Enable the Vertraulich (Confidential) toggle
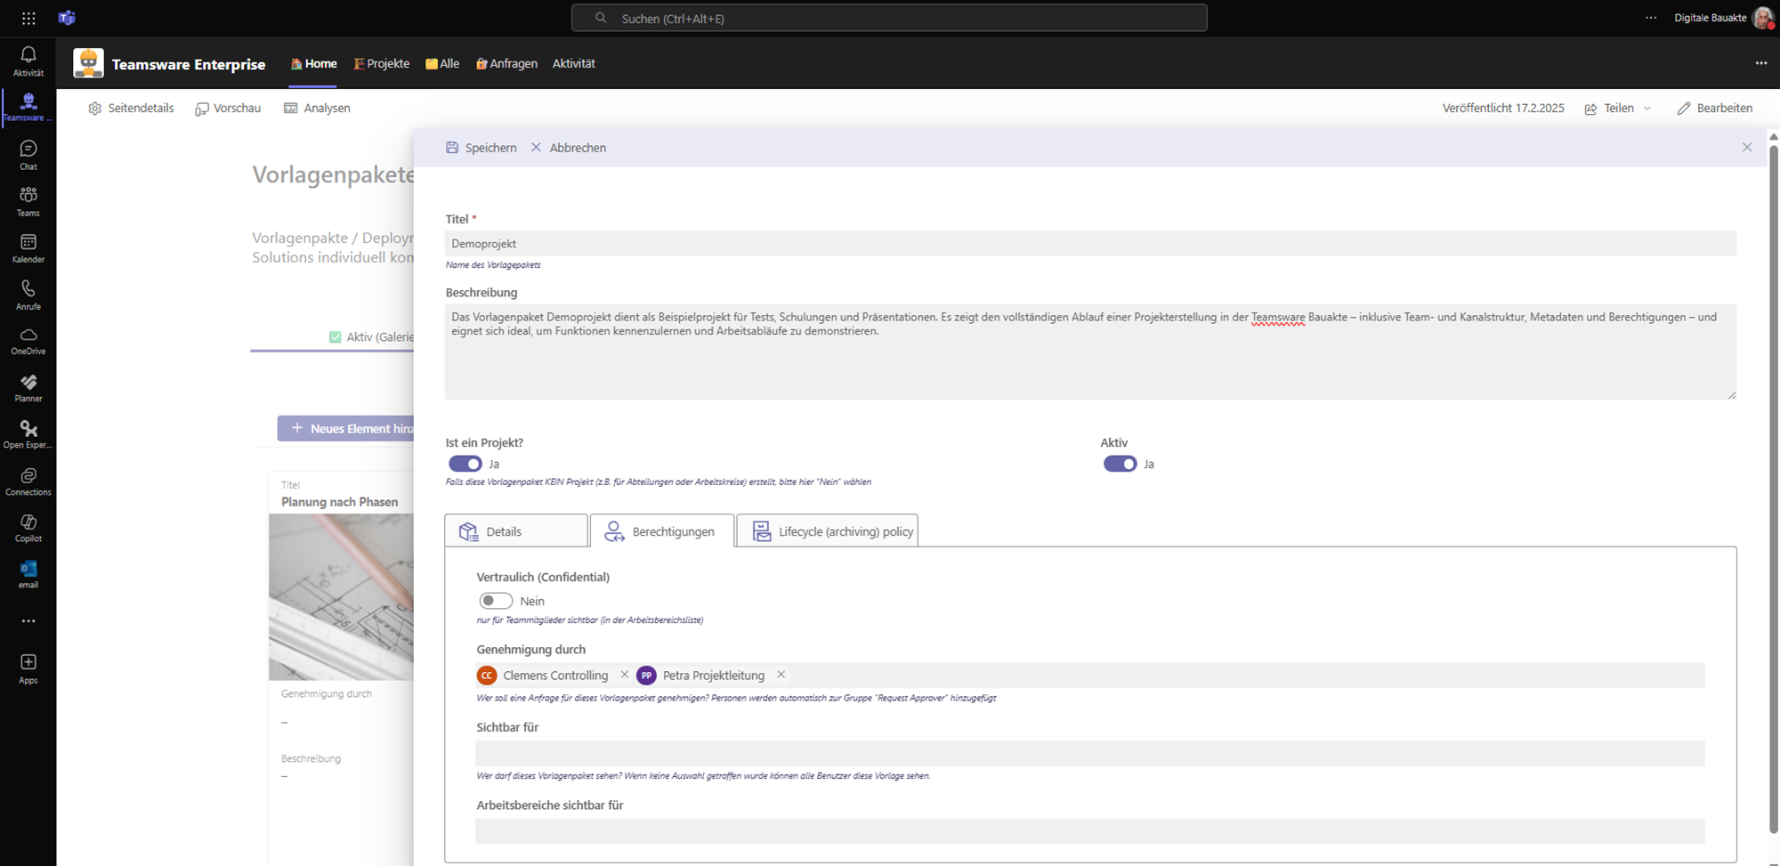 496,601
